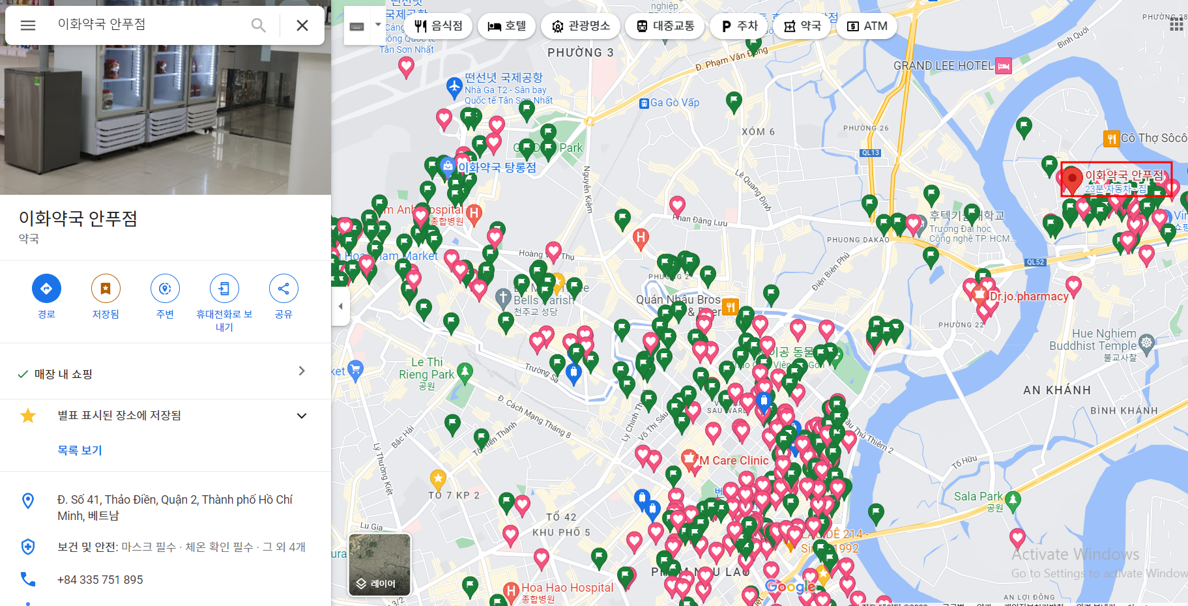Image resolution: width=1188 pixels, height=606 pixels.
Task: Click the keyboard input tool icon
Action: (356, 26)
